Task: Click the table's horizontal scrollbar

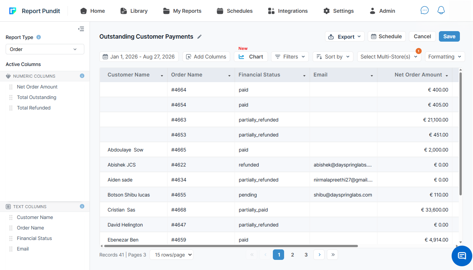Action: tap(231, 246)
